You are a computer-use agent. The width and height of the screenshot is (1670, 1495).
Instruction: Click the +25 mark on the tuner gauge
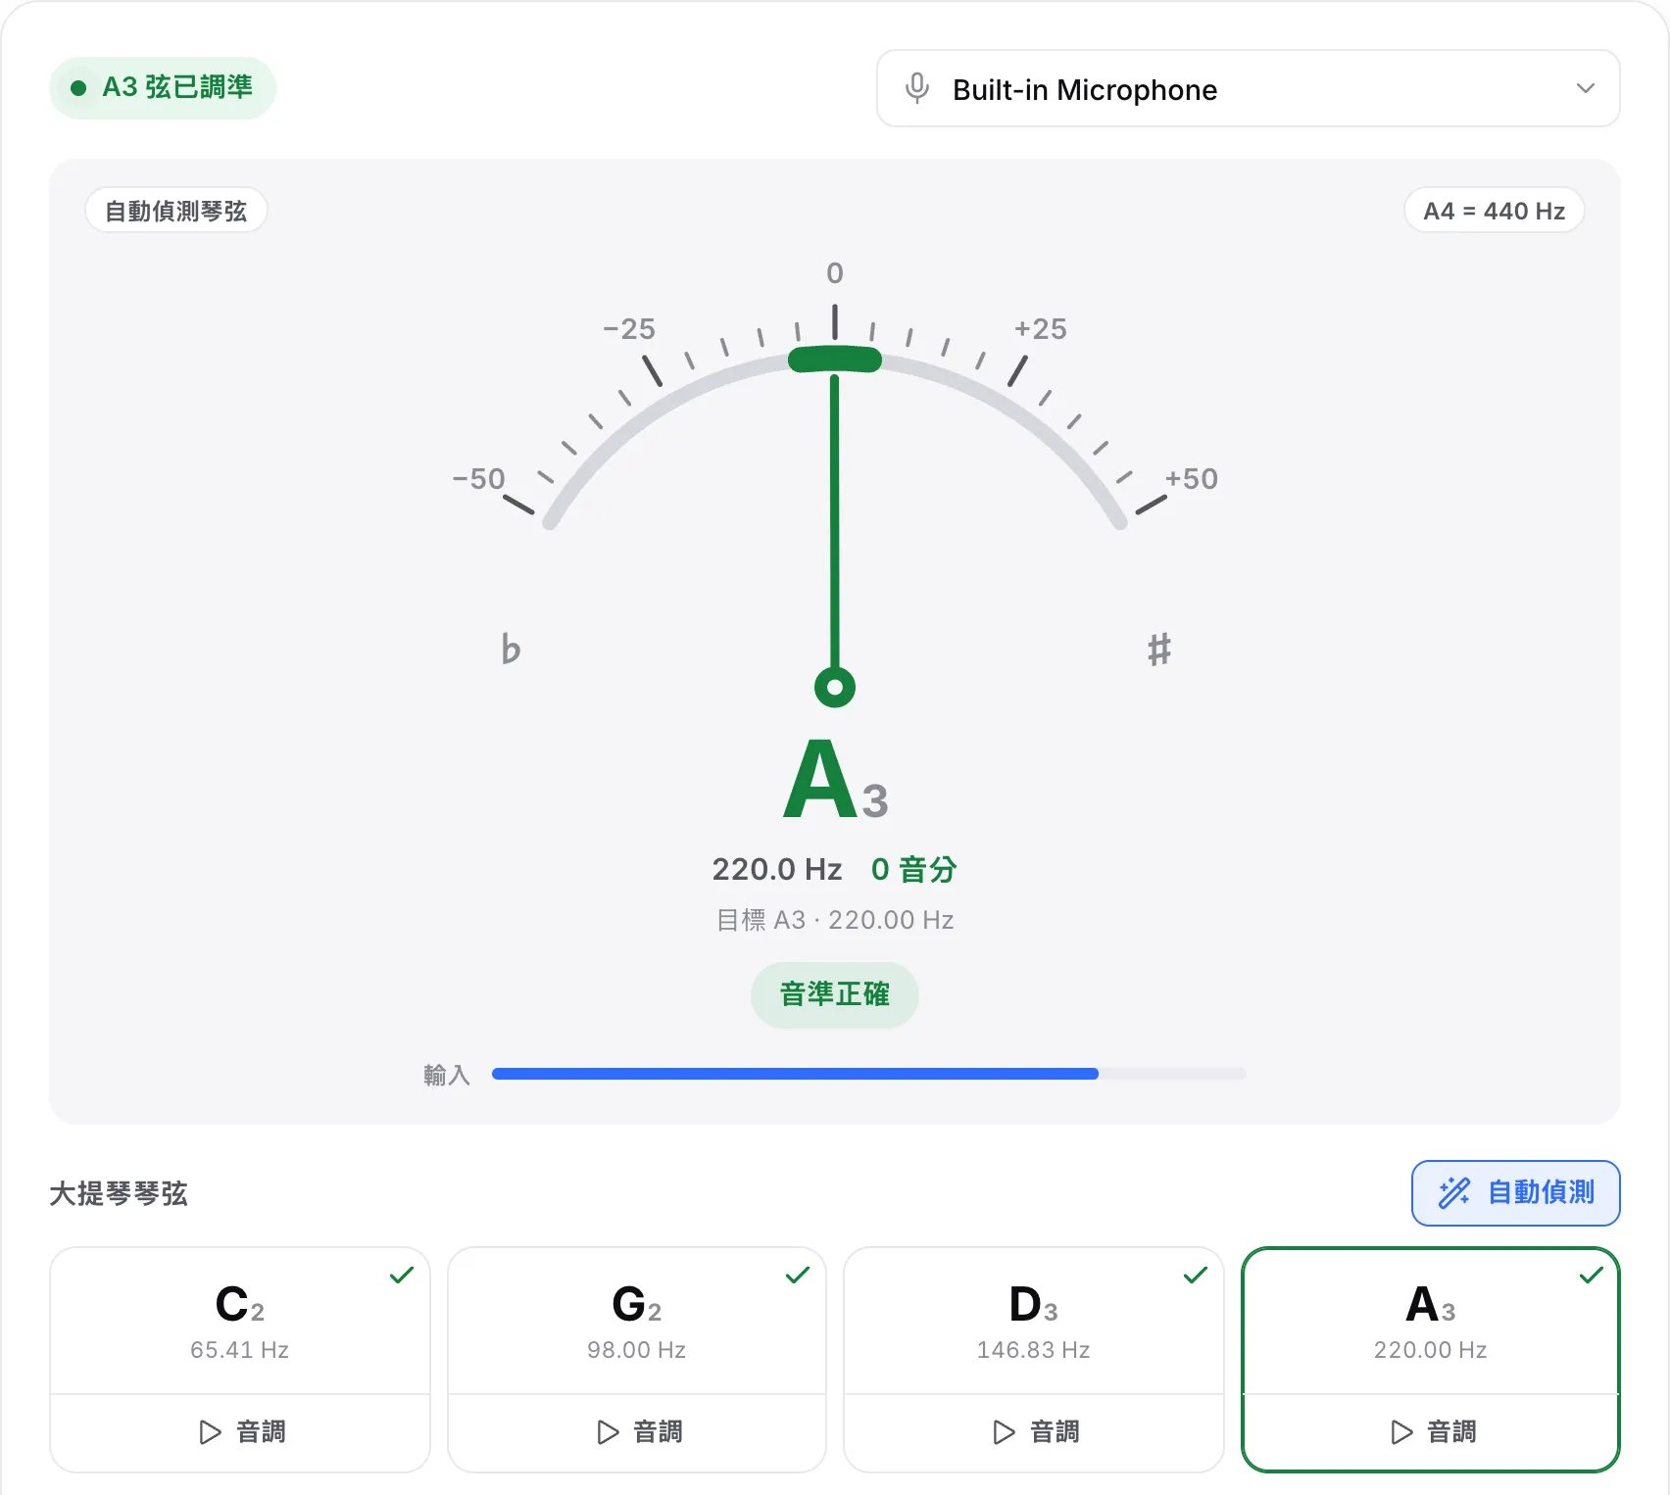point(1041,328)
